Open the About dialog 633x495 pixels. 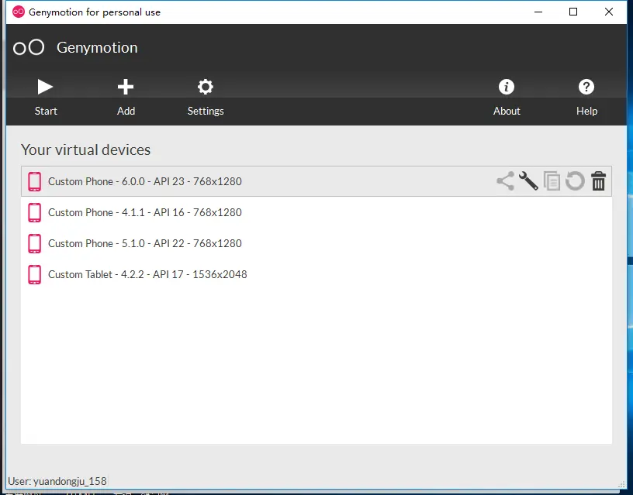click(x=507, y=98)
